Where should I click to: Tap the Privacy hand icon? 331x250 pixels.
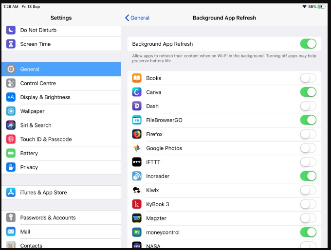click(11, 167)
